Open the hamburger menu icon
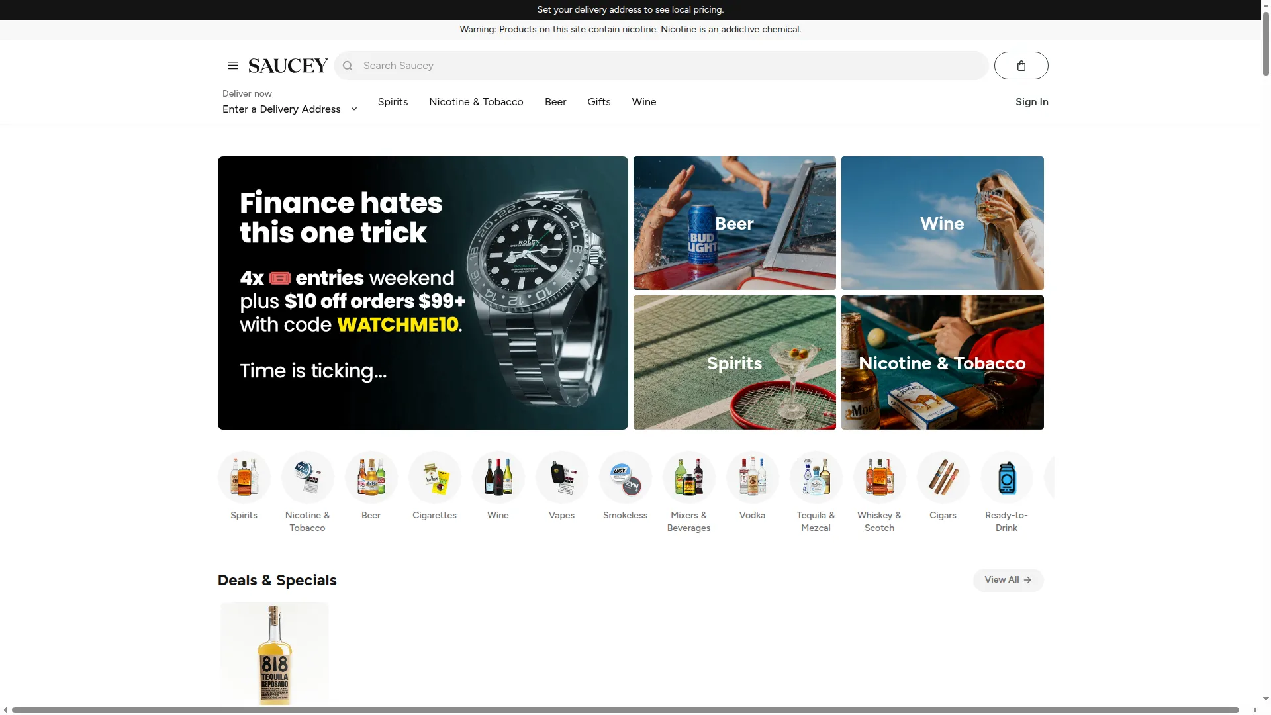The image size is (1271, 715). point(232,66)
